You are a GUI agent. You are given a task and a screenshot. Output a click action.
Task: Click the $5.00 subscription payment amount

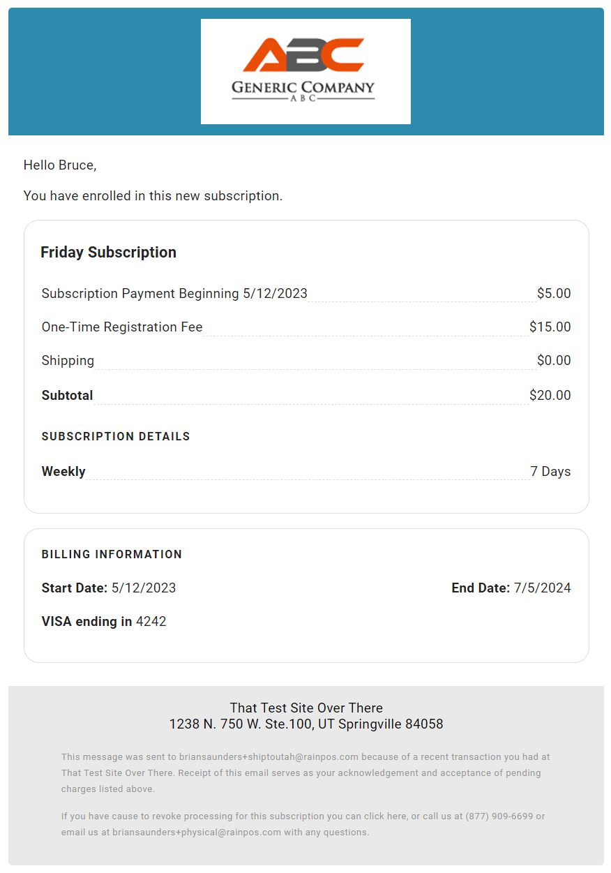(554, 293)
